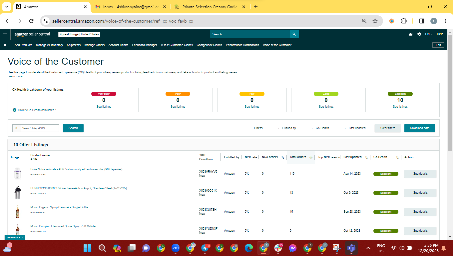This screenshot has width=453, height=256.
Task: Expand the Last updated filter dropdown
Action: (x=355, y=128)
